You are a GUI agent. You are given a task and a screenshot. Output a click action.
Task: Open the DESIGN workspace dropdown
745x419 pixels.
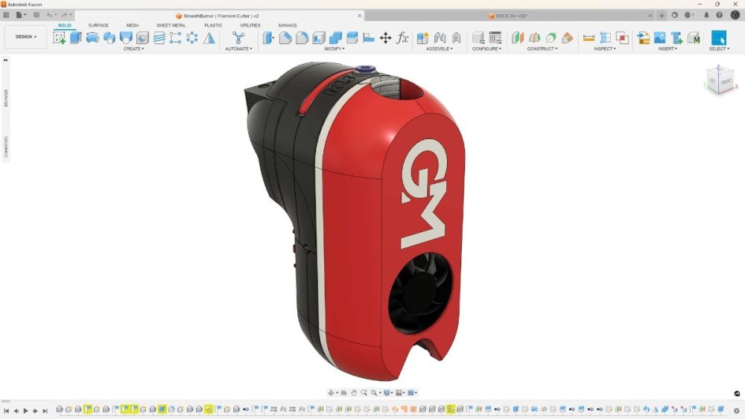pos(25,36)
